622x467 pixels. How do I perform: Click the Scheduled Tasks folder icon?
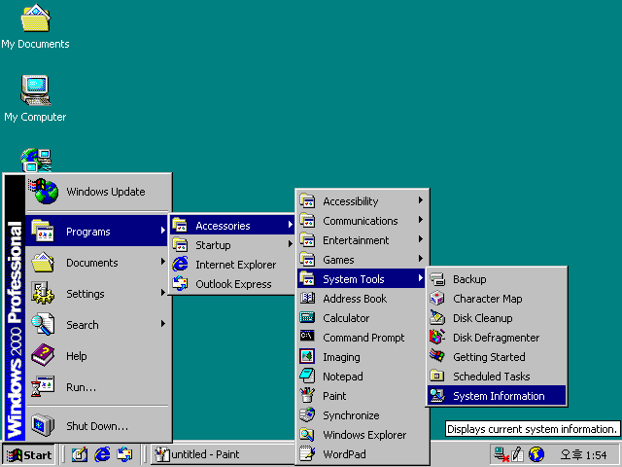pyautogui.click(x=437, y=377)
